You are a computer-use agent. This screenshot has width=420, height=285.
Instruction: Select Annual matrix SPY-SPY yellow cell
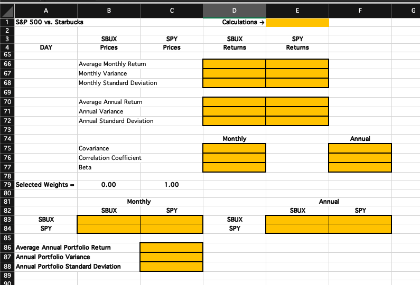pos(360,229)
